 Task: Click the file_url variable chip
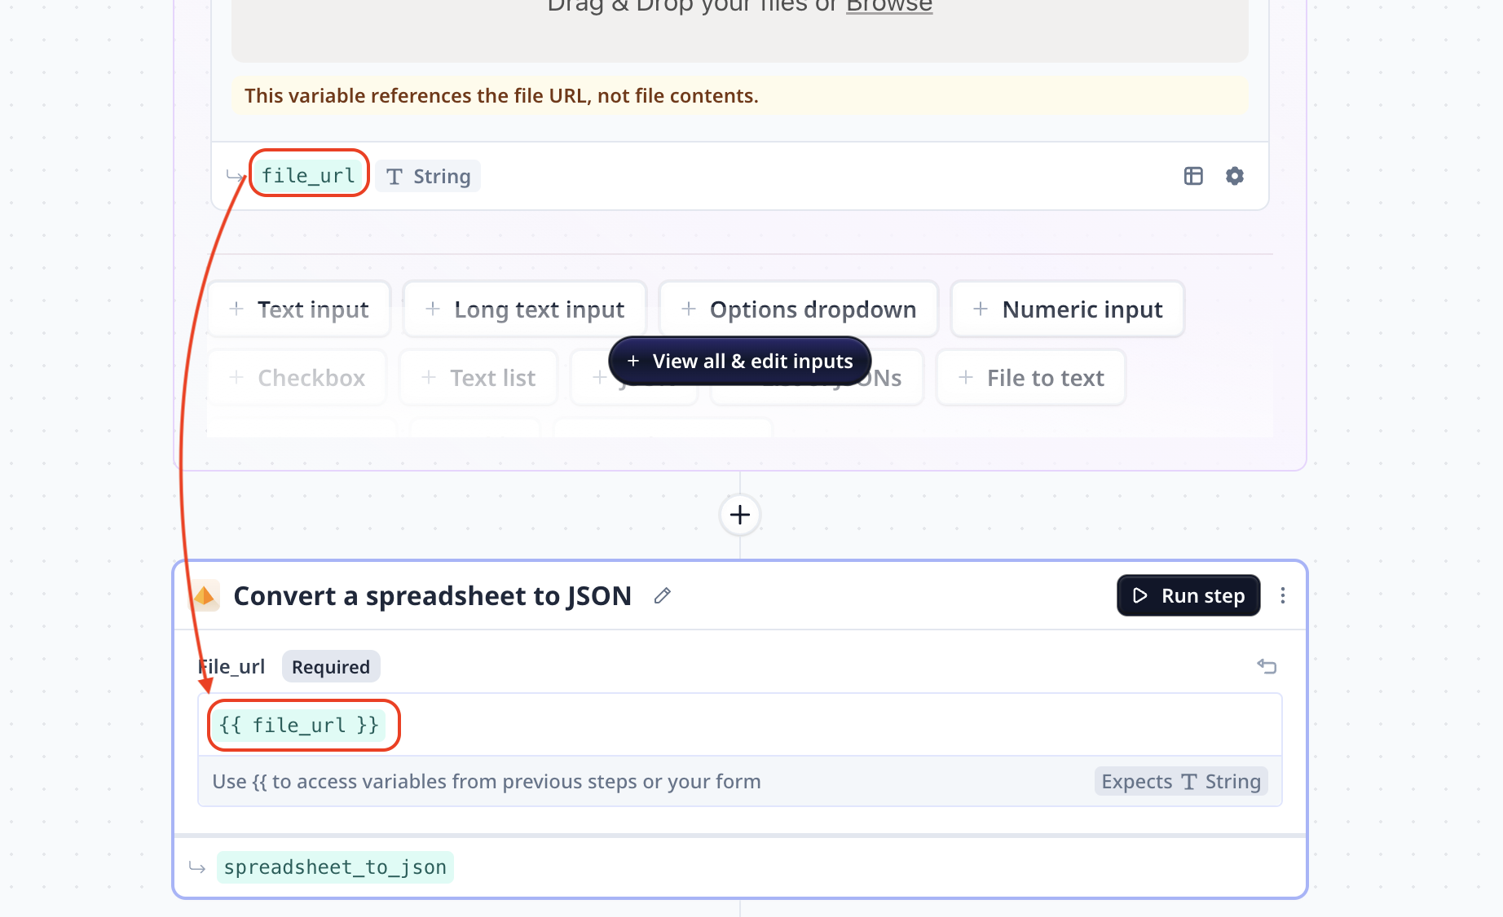pos(308,175)
